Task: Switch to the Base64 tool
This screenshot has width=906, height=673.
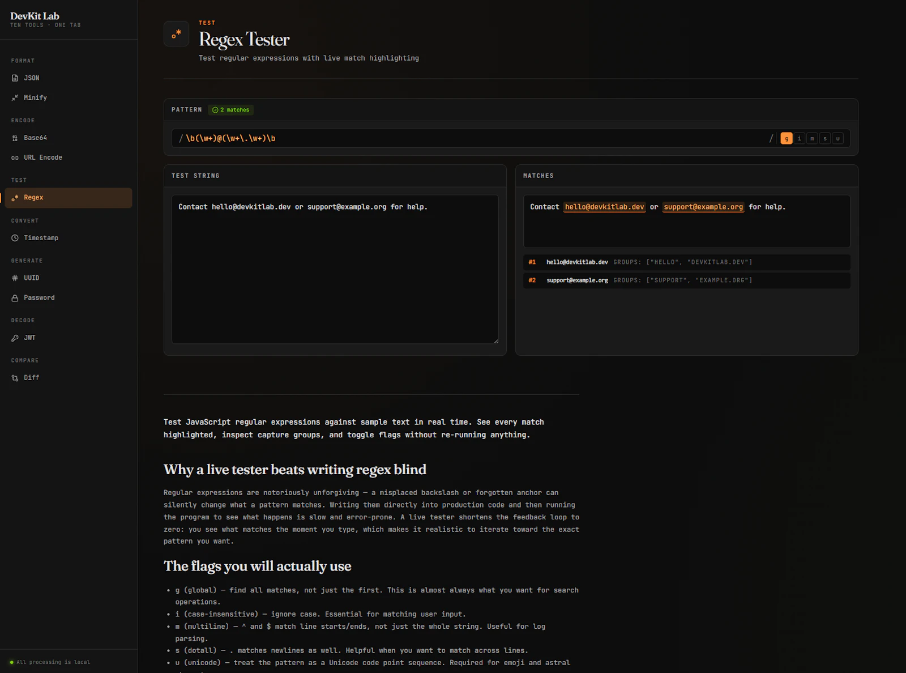Action: tap(69, 138)
